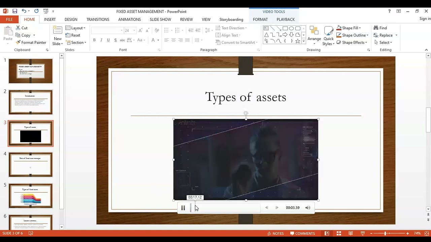Toggle center text alignment
Screen dimensions: 431x242
pyautogui.click(x=173, y=40)
